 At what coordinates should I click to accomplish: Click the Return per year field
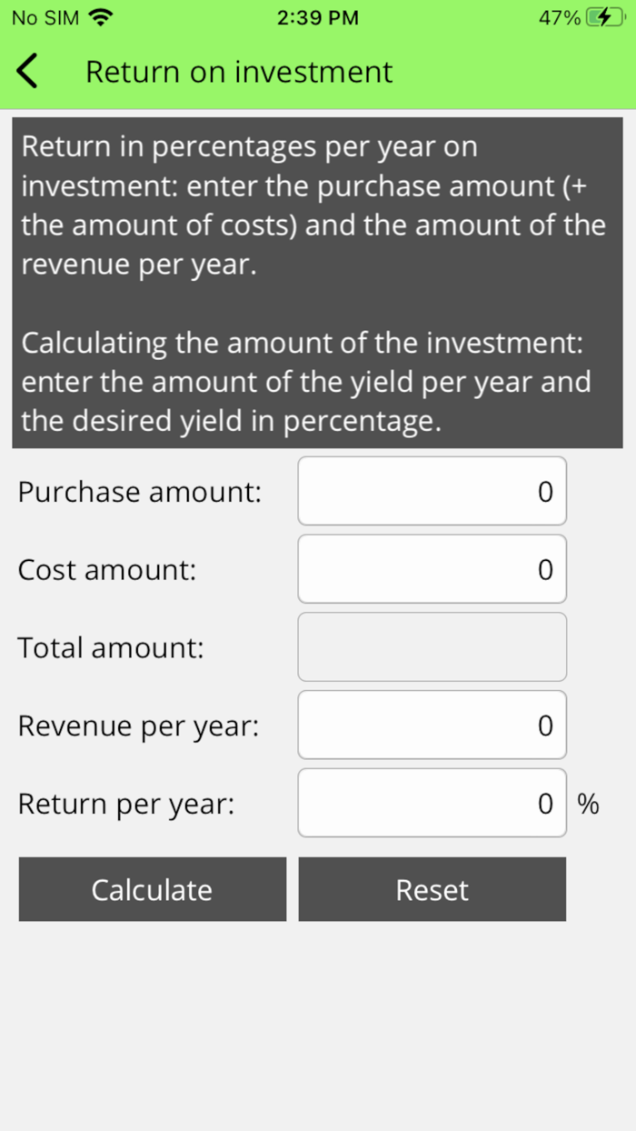point(432,803)
